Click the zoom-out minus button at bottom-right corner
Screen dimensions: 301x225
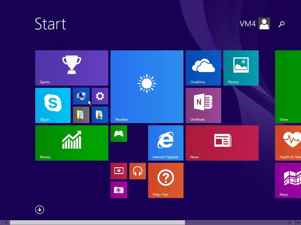point(298,223)
